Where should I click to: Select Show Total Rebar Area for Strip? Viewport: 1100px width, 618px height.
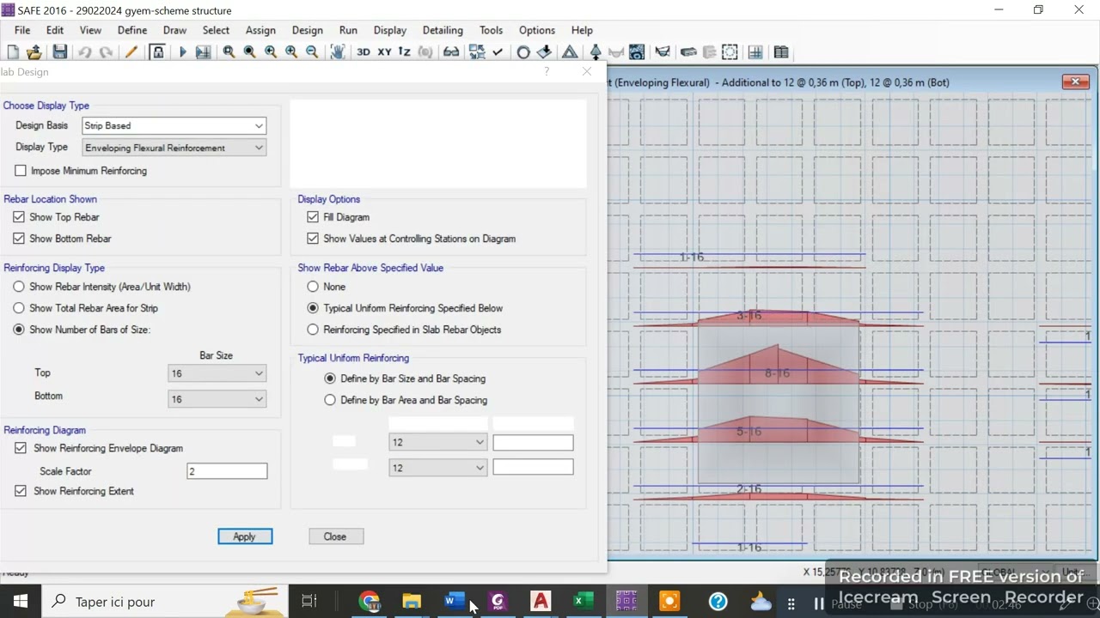(x=19, y=308)
